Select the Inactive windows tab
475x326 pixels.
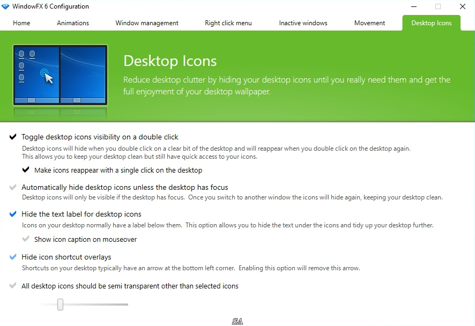(303, 23)
